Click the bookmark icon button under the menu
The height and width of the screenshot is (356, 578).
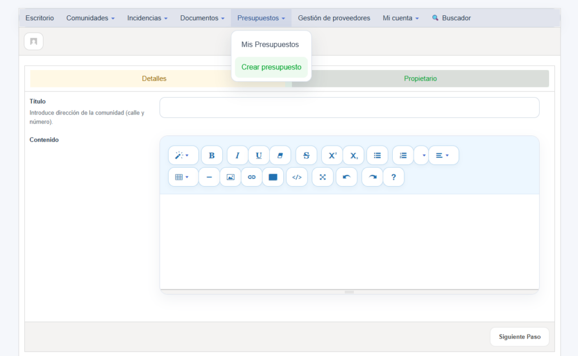click(x=33, y=41)
